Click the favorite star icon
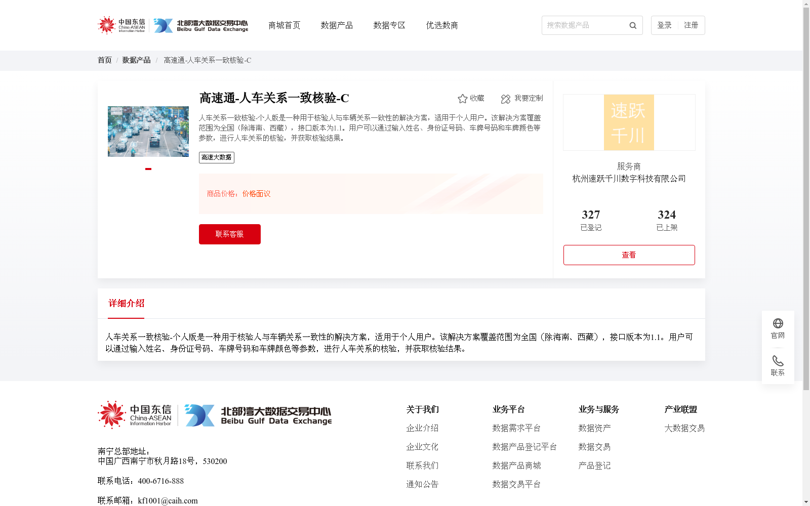 462,99
